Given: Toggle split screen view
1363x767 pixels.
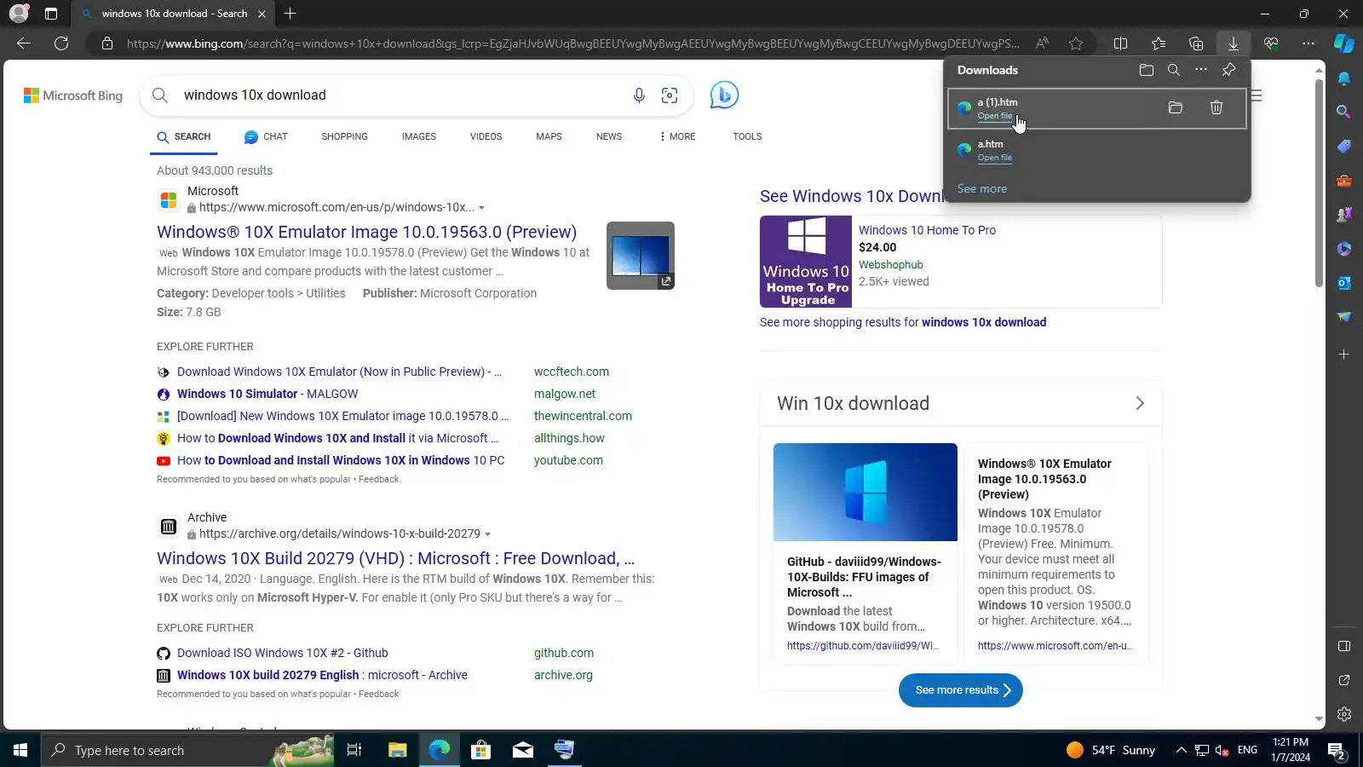Looking at the screenshot, I should (x=1121, y=43).
